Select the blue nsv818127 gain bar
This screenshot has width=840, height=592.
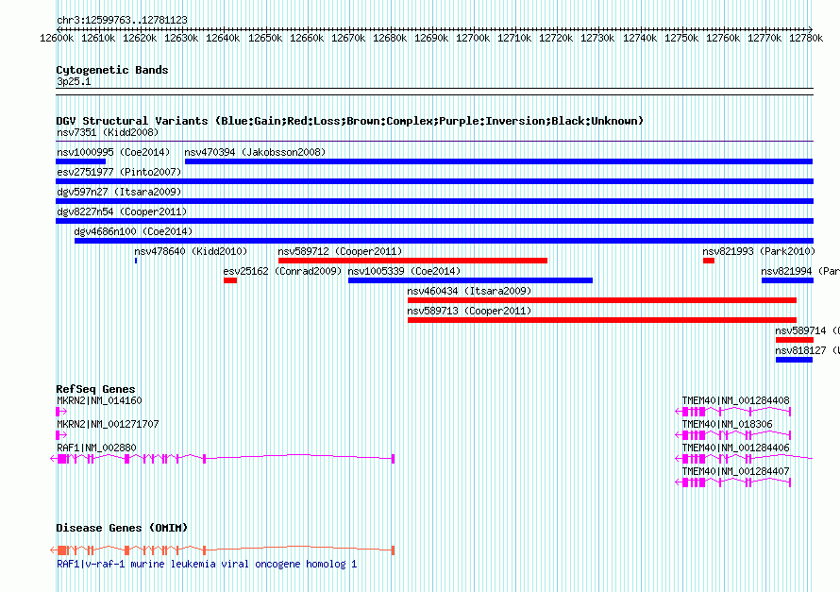click(x=794, y=360)
